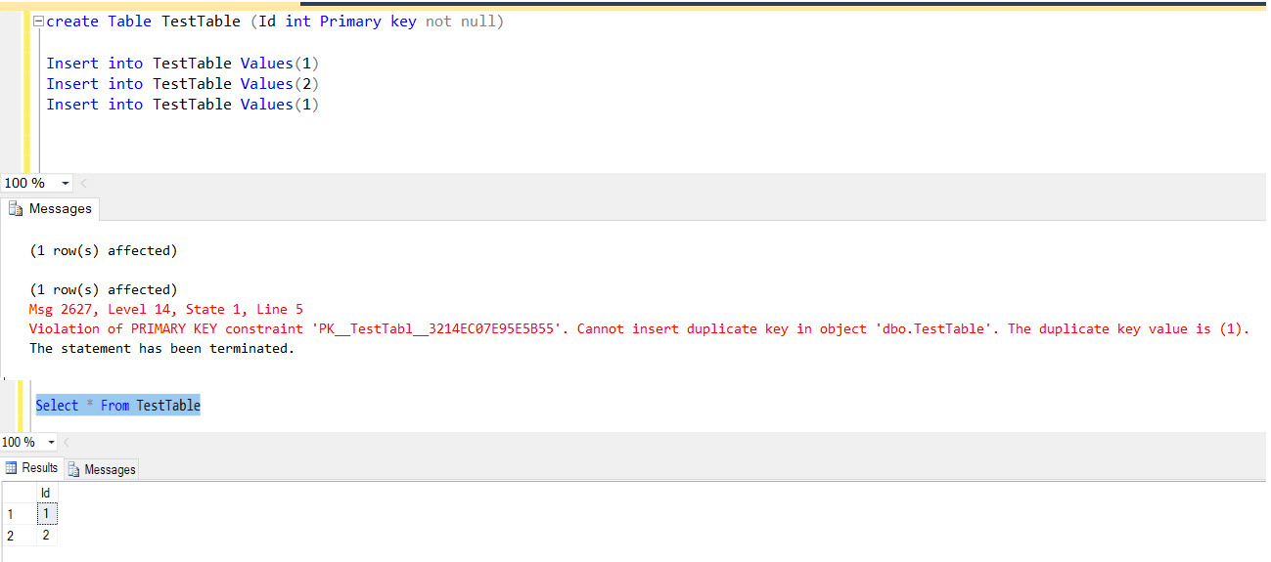Click the Id cell containing value 2
Screen dimensions: 1271x562
45,536
